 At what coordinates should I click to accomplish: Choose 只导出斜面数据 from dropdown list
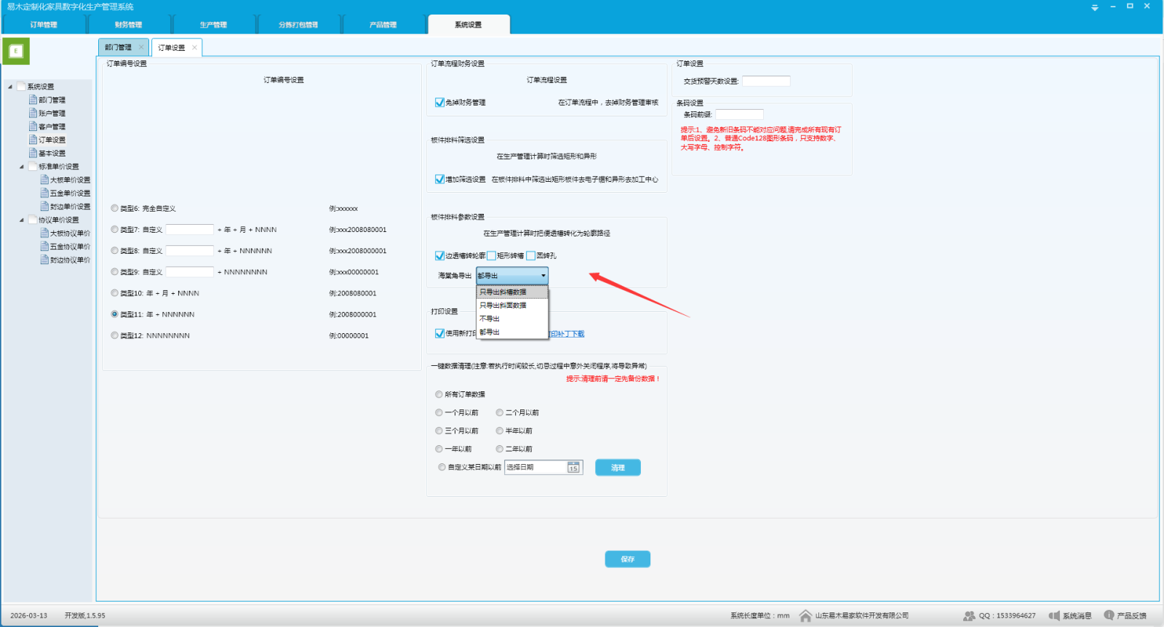[503, 305]
